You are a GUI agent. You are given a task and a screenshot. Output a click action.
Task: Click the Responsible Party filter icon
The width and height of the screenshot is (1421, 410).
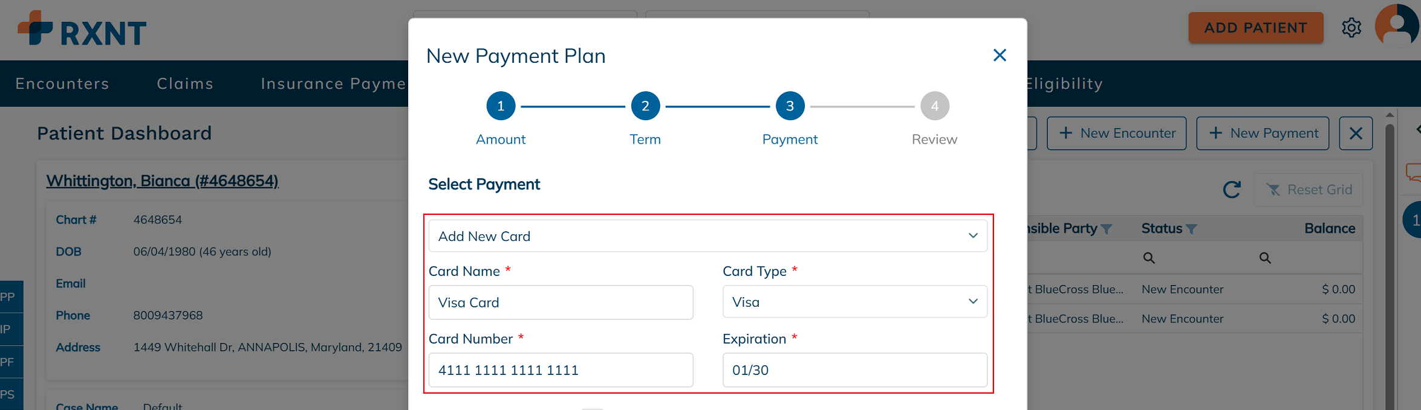[1107, 229]
